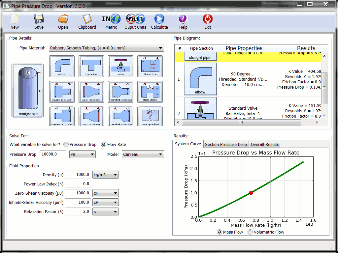Click the Open folder icon
This screenshot has height=253, width=338.
[63, 19]
